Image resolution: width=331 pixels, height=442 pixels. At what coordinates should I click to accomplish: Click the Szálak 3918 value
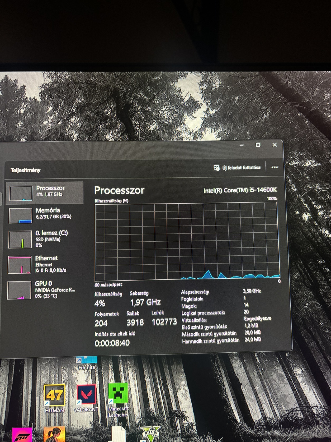click(135, 323)
